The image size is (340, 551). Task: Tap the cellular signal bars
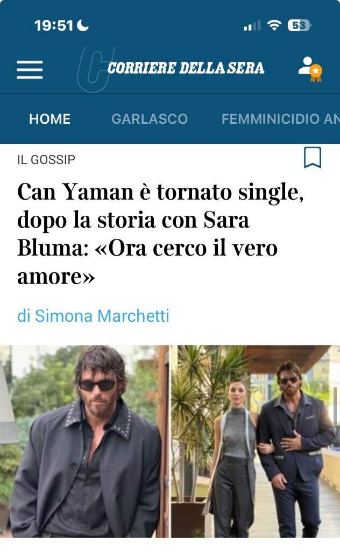(x=252, y=26)
